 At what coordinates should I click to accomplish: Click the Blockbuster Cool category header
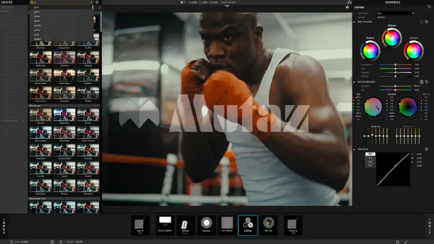[64, 199]
